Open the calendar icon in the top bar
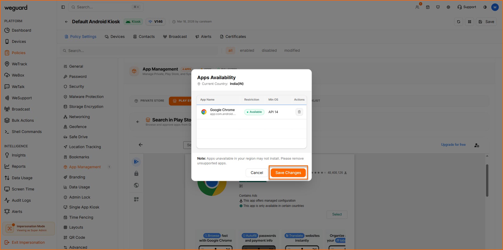The width and height of the screenshot is (503, 250). pyautogui.click(x=428, y=7)
